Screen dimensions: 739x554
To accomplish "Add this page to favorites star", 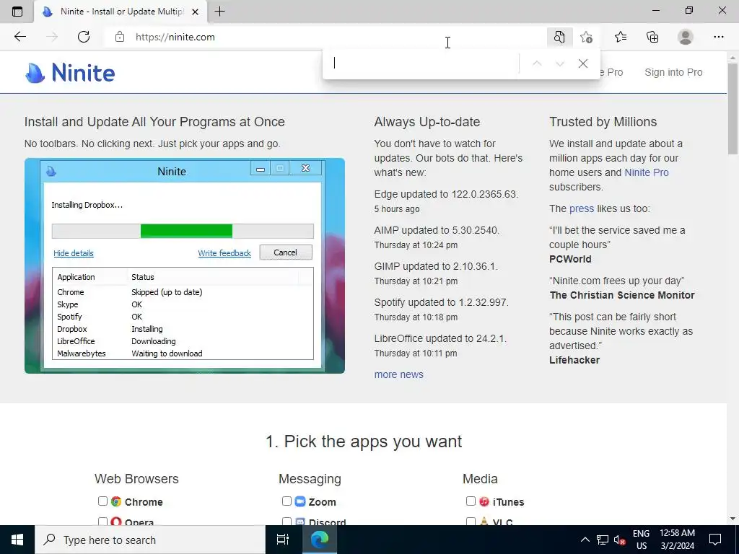I will pyautogui.click(x=586, y=37).
